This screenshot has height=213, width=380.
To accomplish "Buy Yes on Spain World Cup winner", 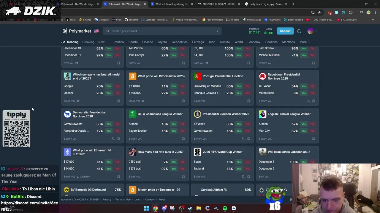I will pyautogui.click(x=238, y=162).
